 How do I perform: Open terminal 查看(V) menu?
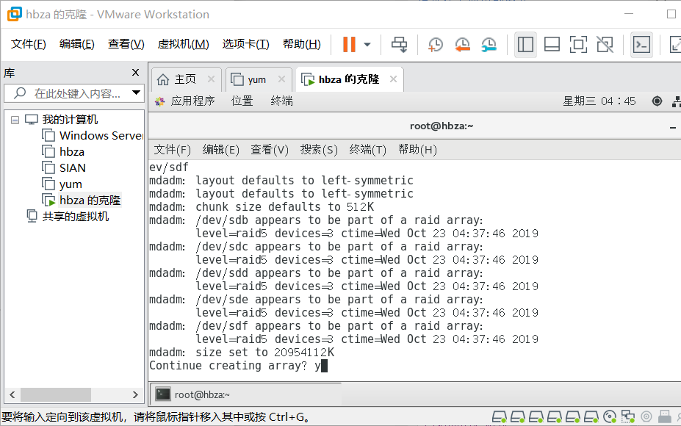pyautogui.click(x=270, y=150)
